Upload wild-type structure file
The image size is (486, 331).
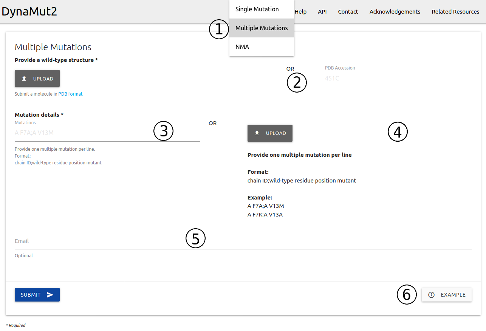[37, 79]
